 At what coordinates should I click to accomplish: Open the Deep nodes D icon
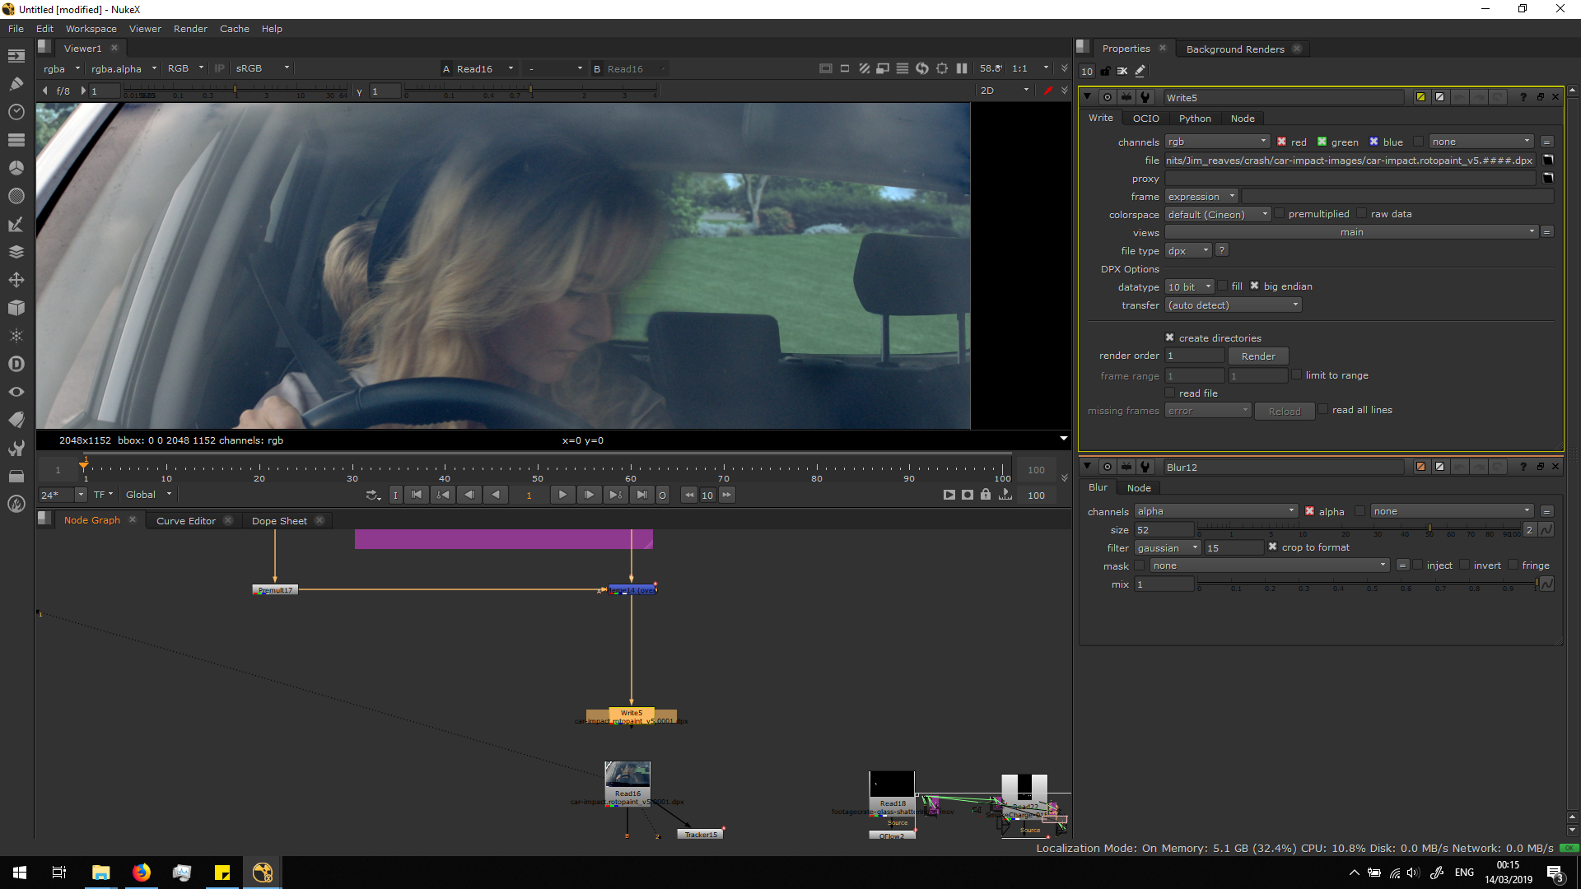[x=16, y=364]
